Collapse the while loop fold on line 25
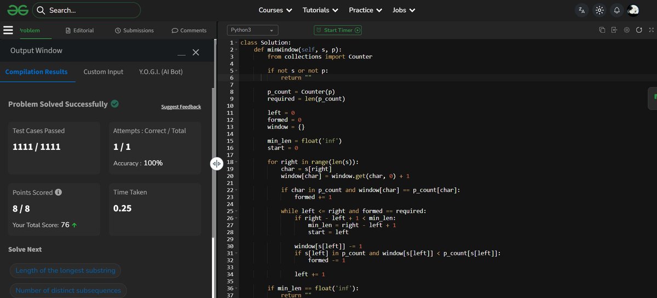This screenshot has height=298, width=657. (x=237, y=211)
